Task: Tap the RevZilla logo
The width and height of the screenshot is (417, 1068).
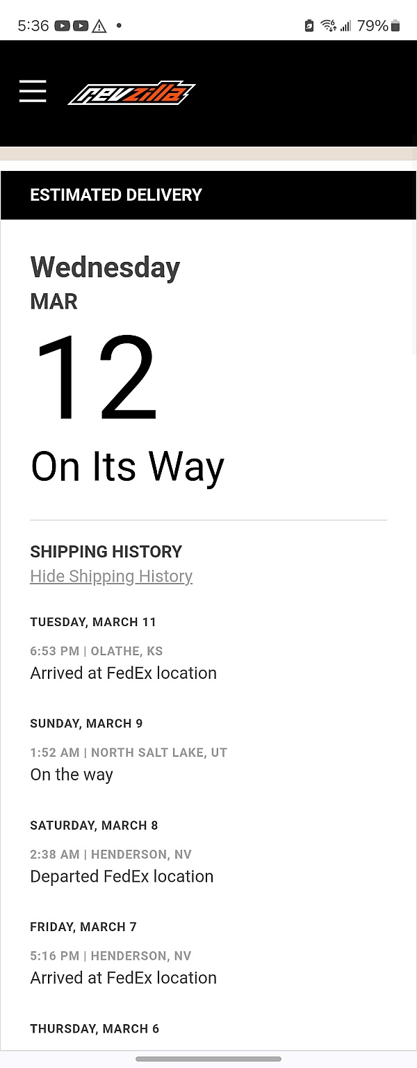Action: tap(132, 92)
